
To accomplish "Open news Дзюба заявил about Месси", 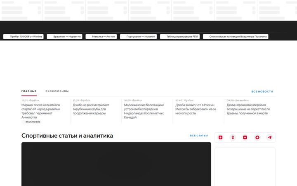I will click(196, 109).
